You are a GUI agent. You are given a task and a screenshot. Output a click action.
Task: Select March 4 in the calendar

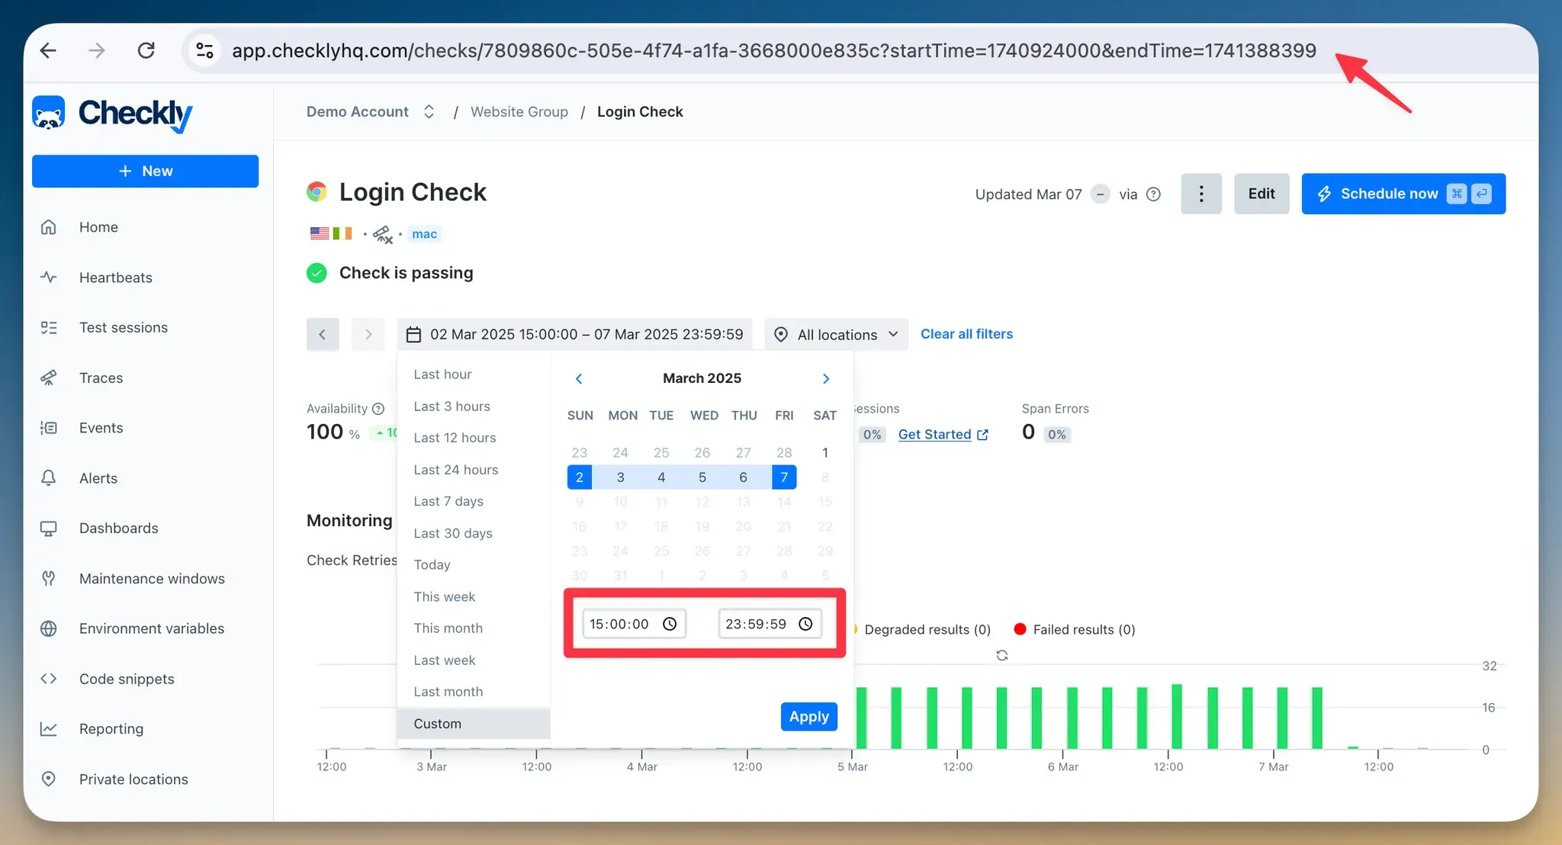(x=661, y=477)
